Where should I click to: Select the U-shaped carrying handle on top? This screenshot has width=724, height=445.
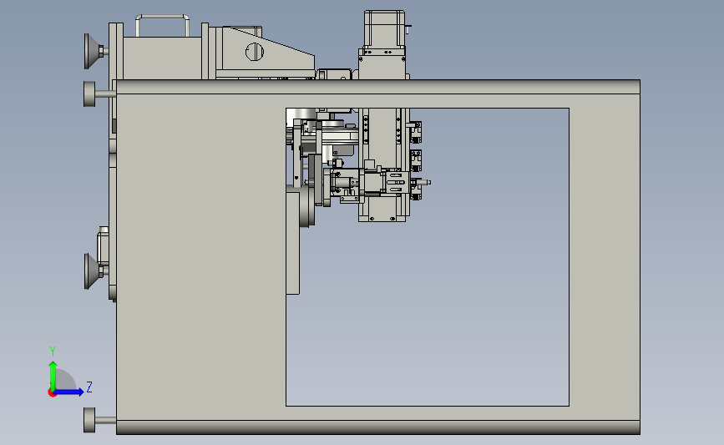[x=162, y=24]
